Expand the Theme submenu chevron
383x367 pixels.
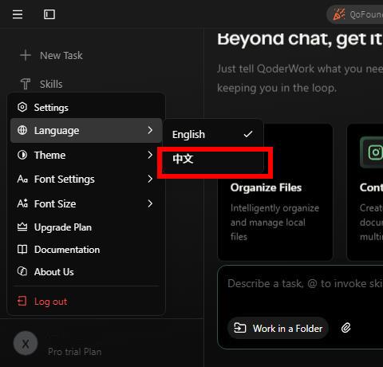coord(150,155)
